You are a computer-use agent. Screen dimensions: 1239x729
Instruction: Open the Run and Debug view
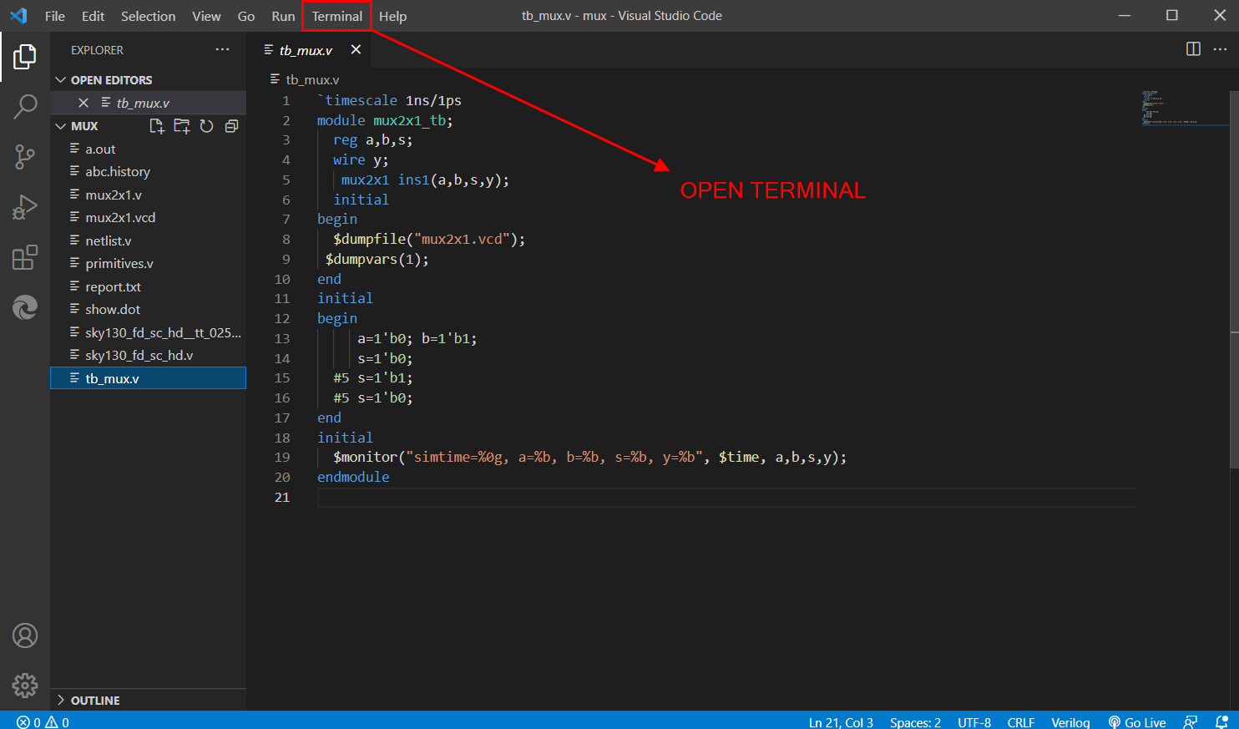(x=25, y=206)
